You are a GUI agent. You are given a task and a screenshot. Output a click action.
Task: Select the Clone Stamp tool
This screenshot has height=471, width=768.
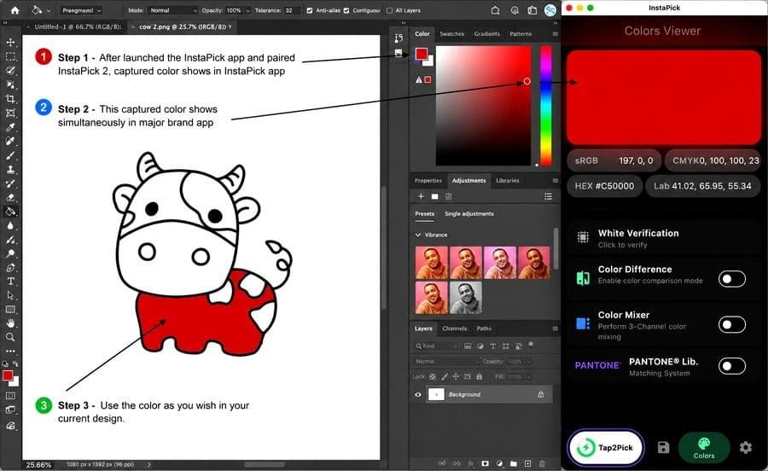(x=10, y=170)
